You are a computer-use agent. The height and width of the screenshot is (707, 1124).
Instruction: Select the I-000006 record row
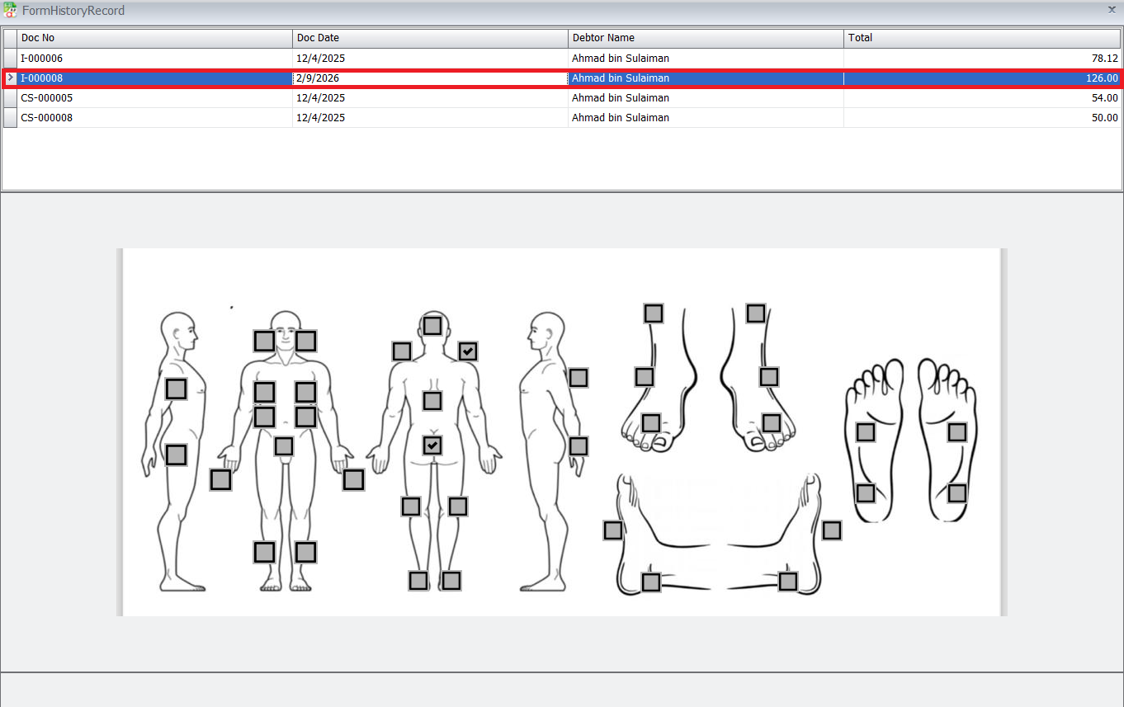[154, 59]
